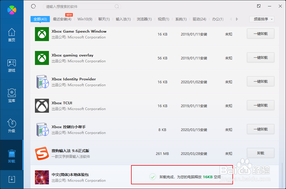Click the colorful app logo at top left
The width and height of the screenshot is (286, 189).
12,10
